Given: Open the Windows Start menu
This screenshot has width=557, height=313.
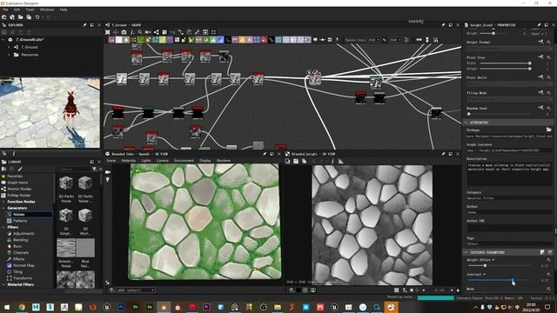Looking at the screenshot, I should [x=7, y=307].
